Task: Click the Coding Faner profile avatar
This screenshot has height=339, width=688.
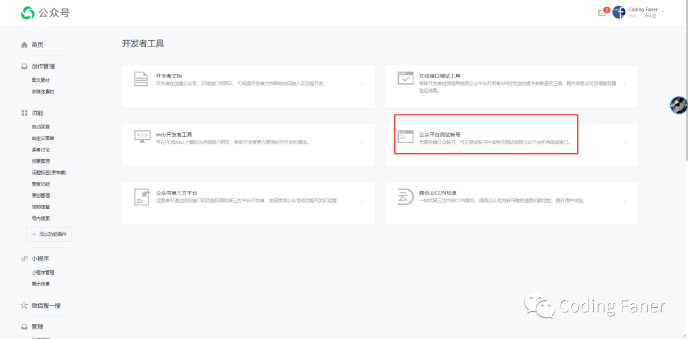Action: (x=619, y=12)
